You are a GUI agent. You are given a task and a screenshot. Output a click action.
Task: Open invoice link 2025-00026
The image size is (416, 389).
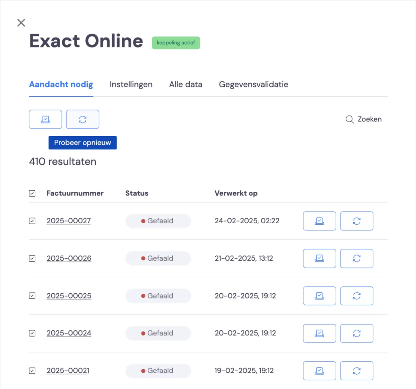pos(69,258)
